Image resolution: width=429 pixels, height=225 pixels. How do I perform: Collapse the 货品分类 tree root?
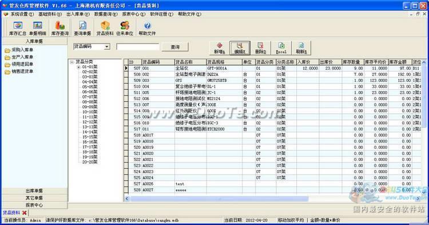(x=71, y=62)
